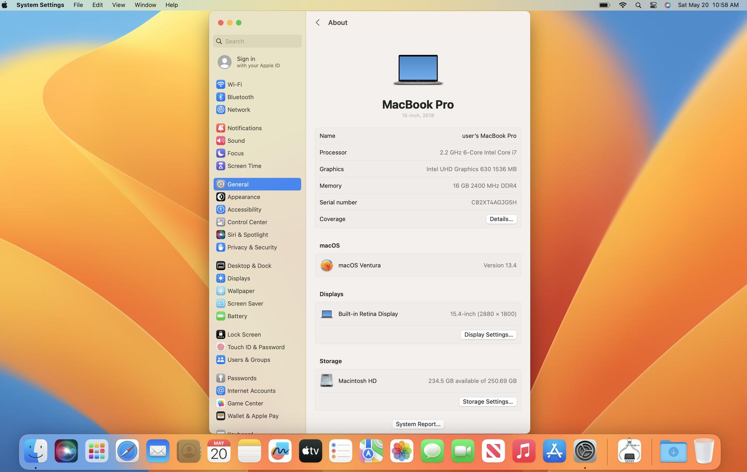Open Notifications in sidebar
This screenshot has width=747, height=472.
(x=257, y=128)
